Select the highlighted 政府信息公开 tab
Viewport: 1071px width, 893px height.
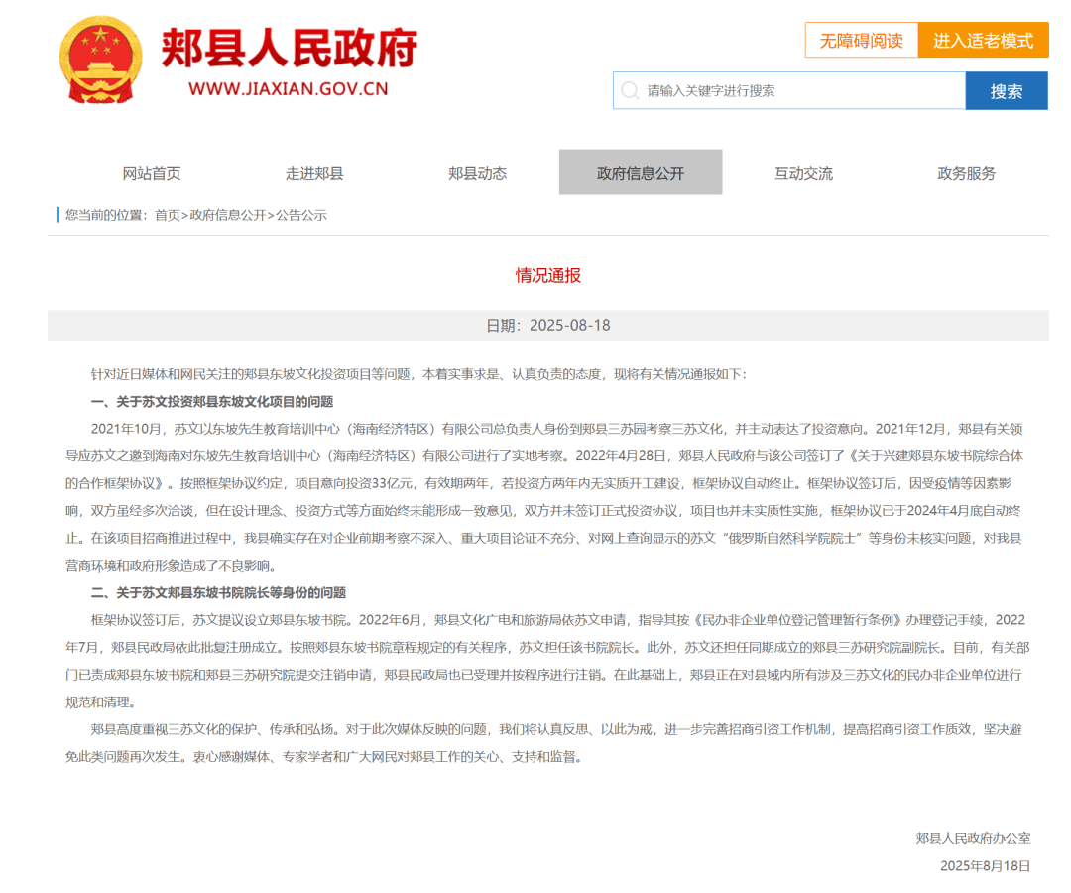(x=640, y=172)
